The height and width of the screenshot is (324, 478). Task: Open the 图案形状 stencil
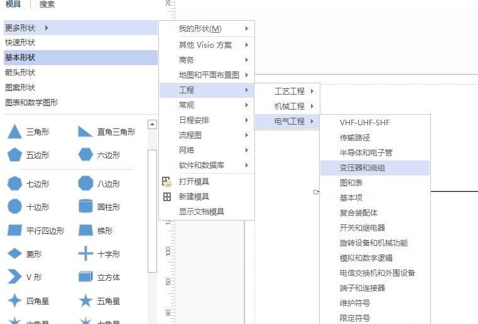[x=80, y=88]
